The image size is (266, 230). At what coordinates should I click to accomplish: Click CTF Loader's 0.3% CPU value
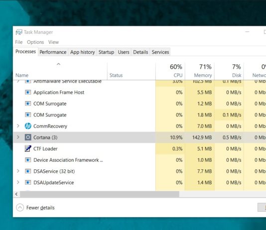pyautogui.click(x=177, y=149)
